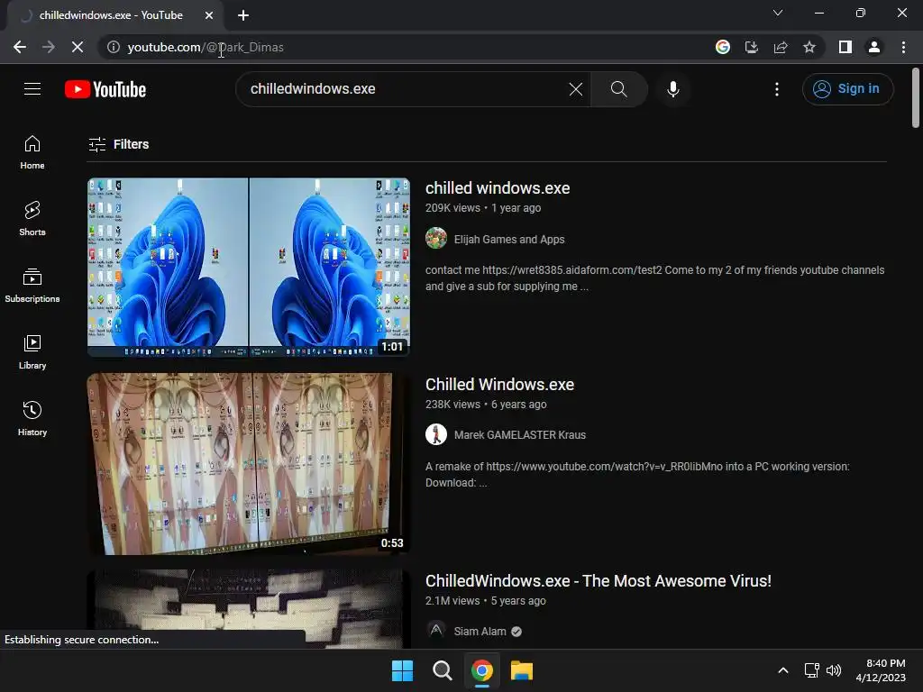This screenshot has width=923, height=692.
Task: Click the Google icon in address bar
Action: tap(722, 47)
